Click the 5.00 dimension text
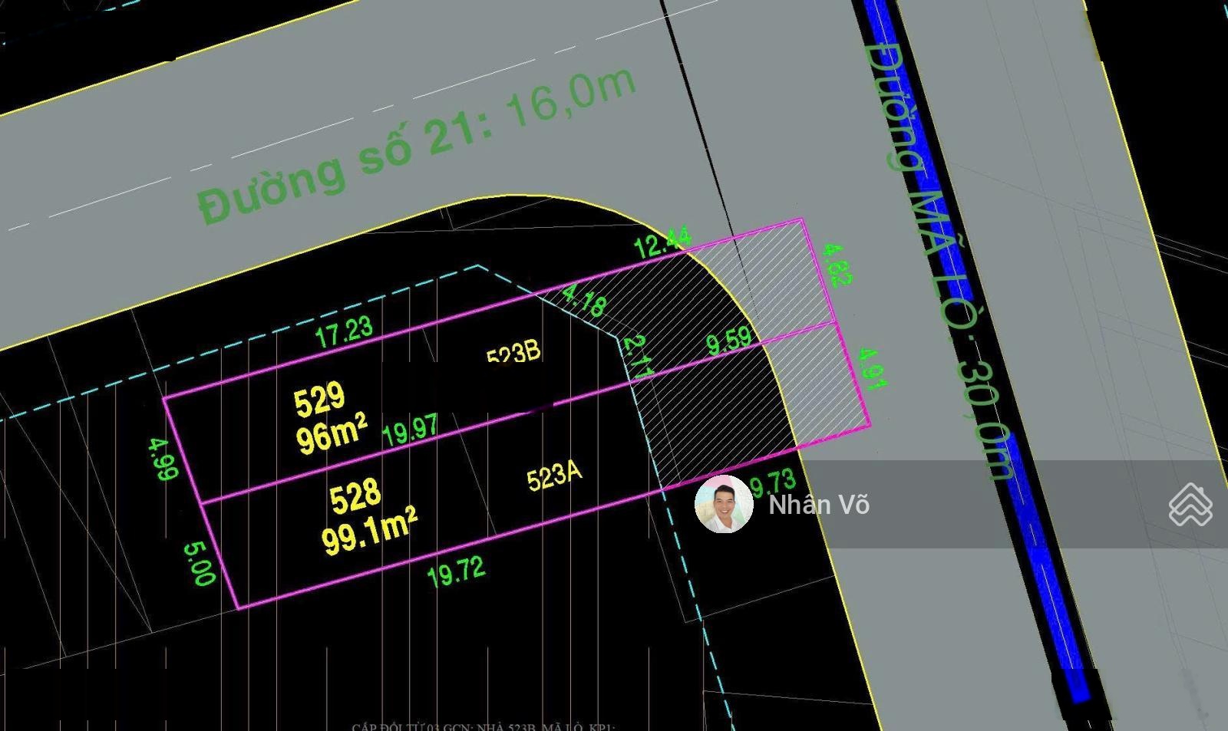This screenshot has height=731, width=1228. (199, 564)
